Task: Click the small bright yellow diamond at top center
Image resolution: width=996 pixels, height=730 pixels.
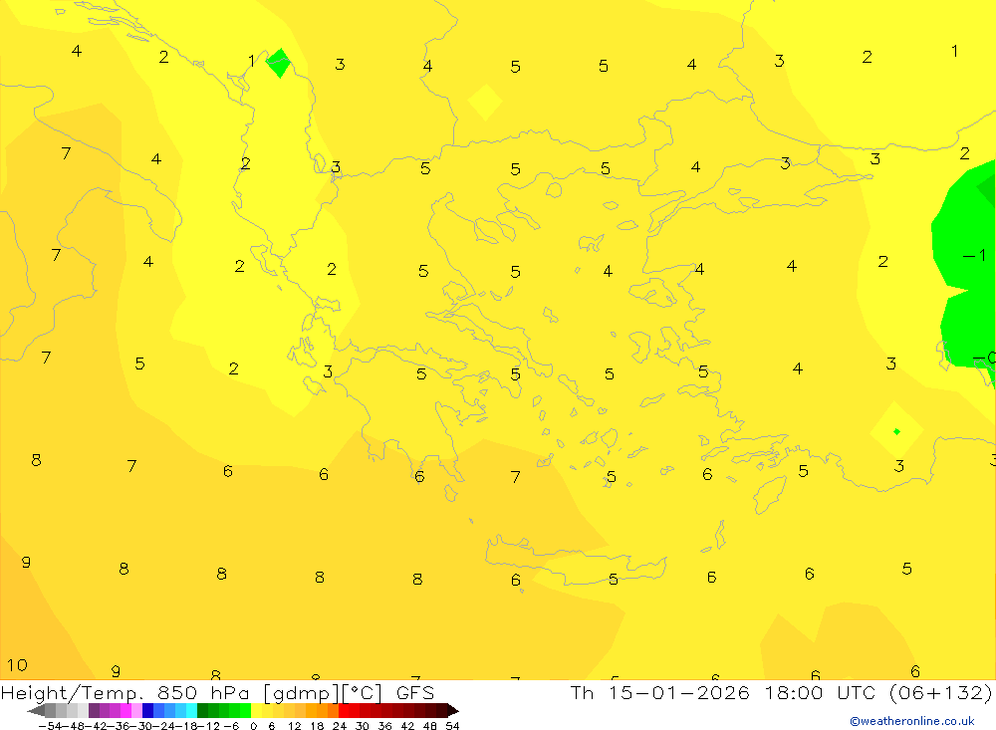Action: click(485, 102)
